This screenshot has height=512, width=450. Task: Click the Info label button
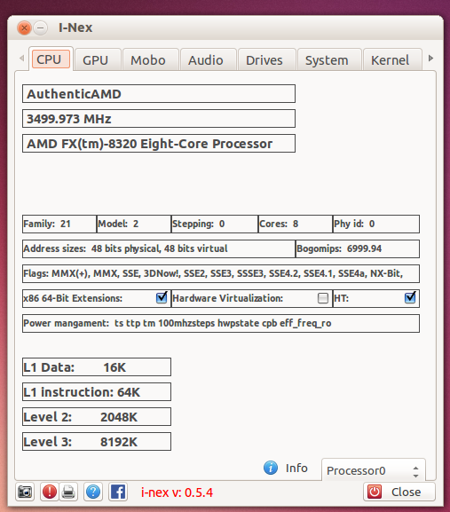point(296,468)
